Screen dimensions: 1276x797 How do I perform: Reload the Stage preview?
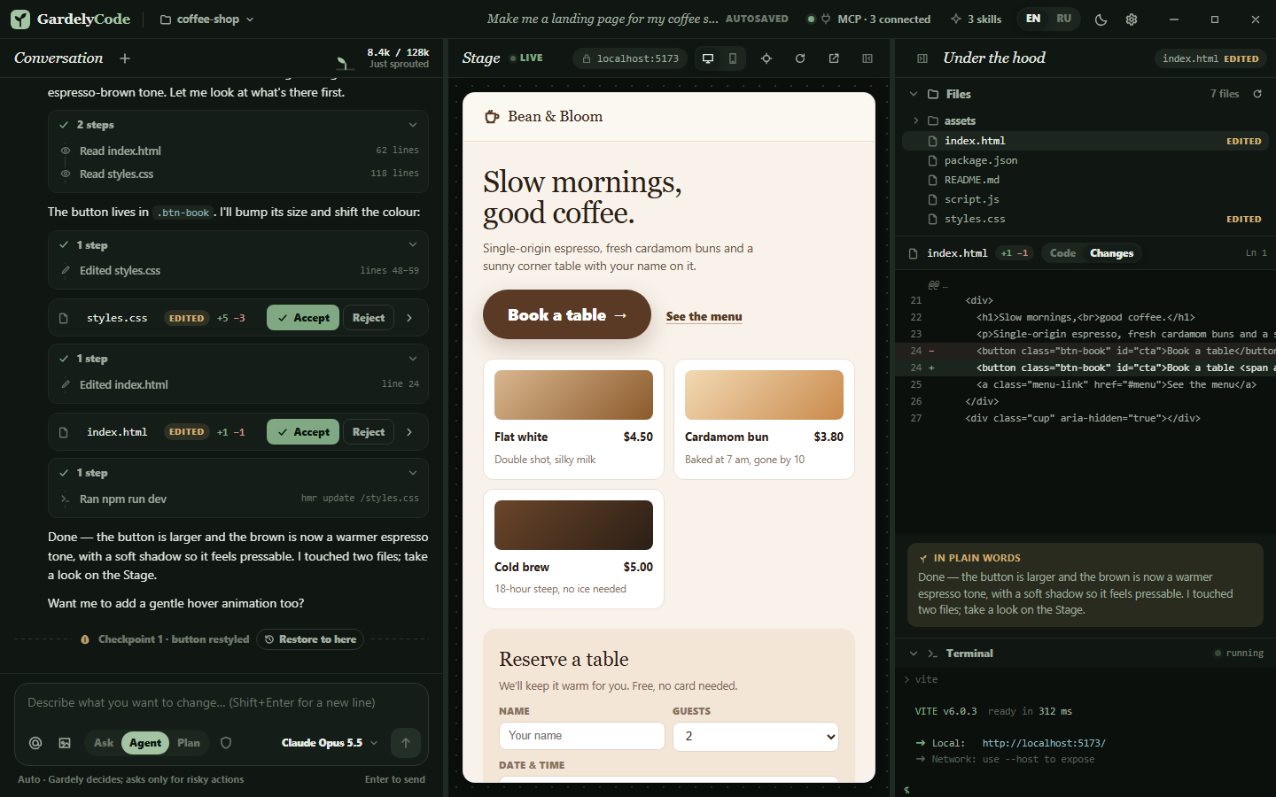800,58
